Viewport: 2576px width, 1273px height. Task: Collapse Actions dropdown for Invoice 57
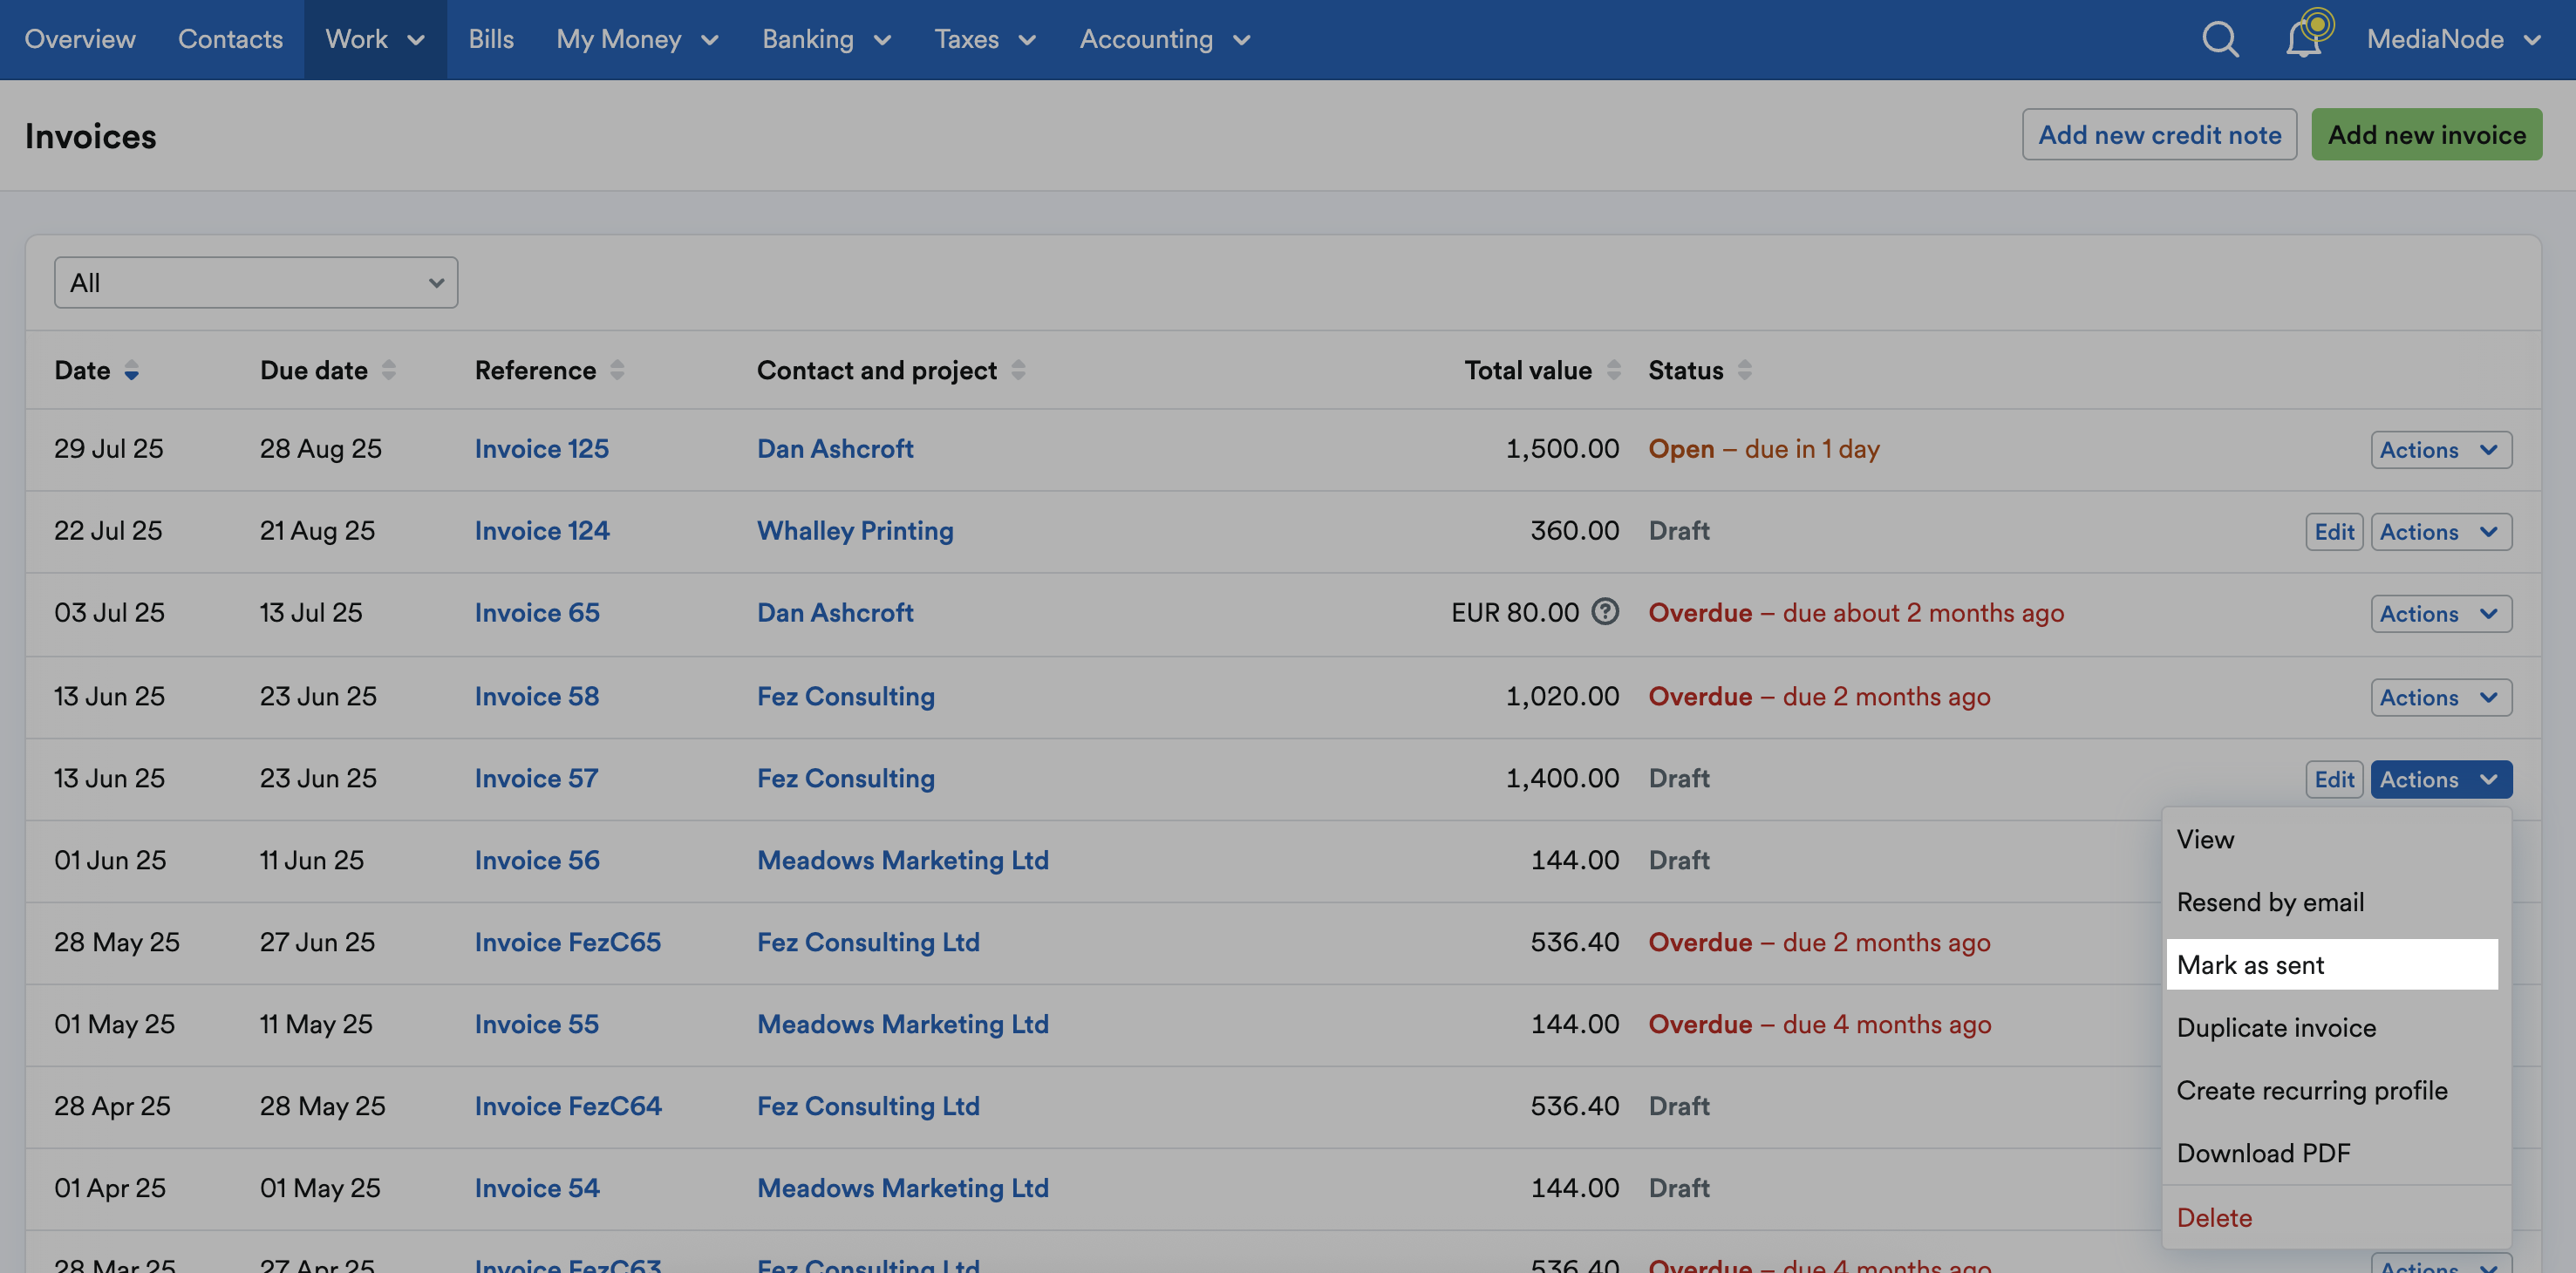tap(2440, 780)
